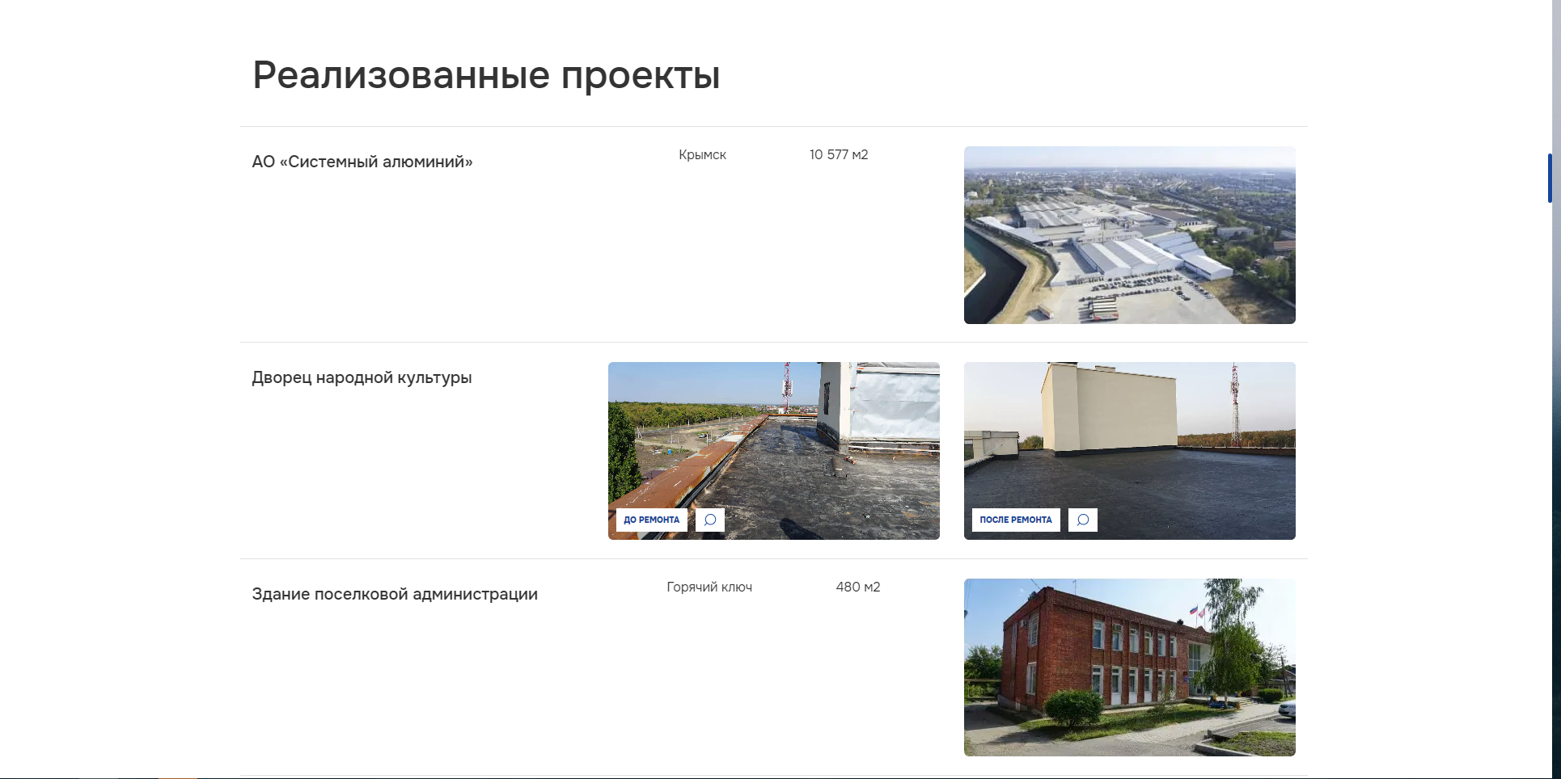Open the before-repair roof photo
Viewport: 1561px width, 779px height.
(x=774, y=451)
